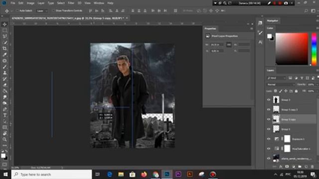The width and height of the screenshot is (319, 179).
Task: Select the Rectangle shape tool
Action: [x=4, y=127]
